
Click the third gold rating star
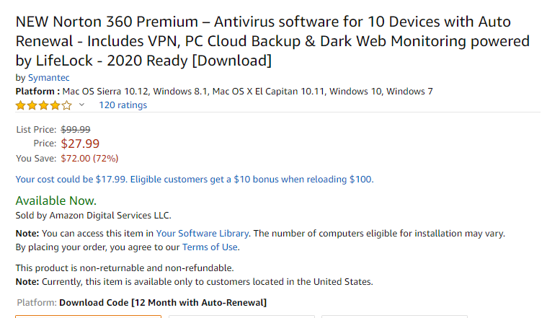(44, 105)
